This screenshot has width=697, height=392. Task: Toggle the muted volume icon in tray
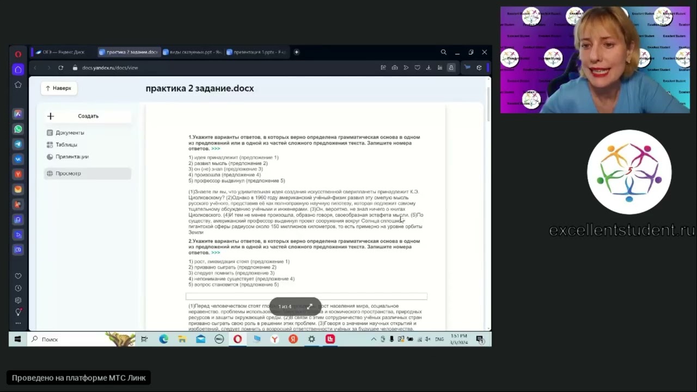pos(427,339)
